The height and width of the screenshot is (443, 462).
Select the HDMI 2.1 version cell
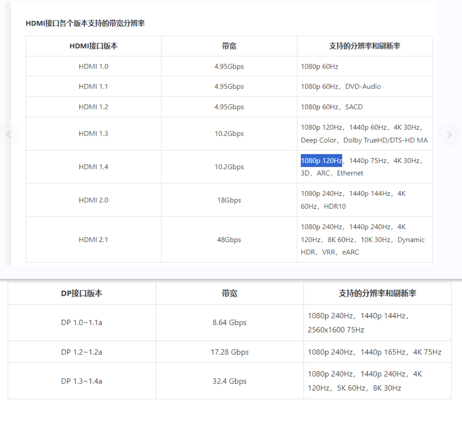pyautogui.click(x=93, y=240)
